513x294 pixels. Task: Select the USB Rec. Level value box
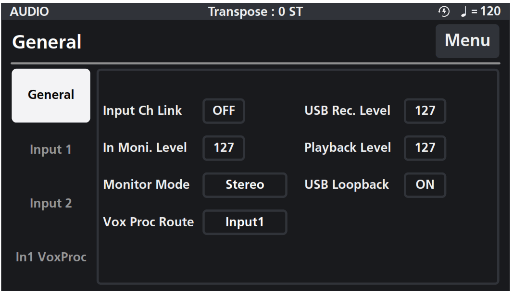[425, 111]
